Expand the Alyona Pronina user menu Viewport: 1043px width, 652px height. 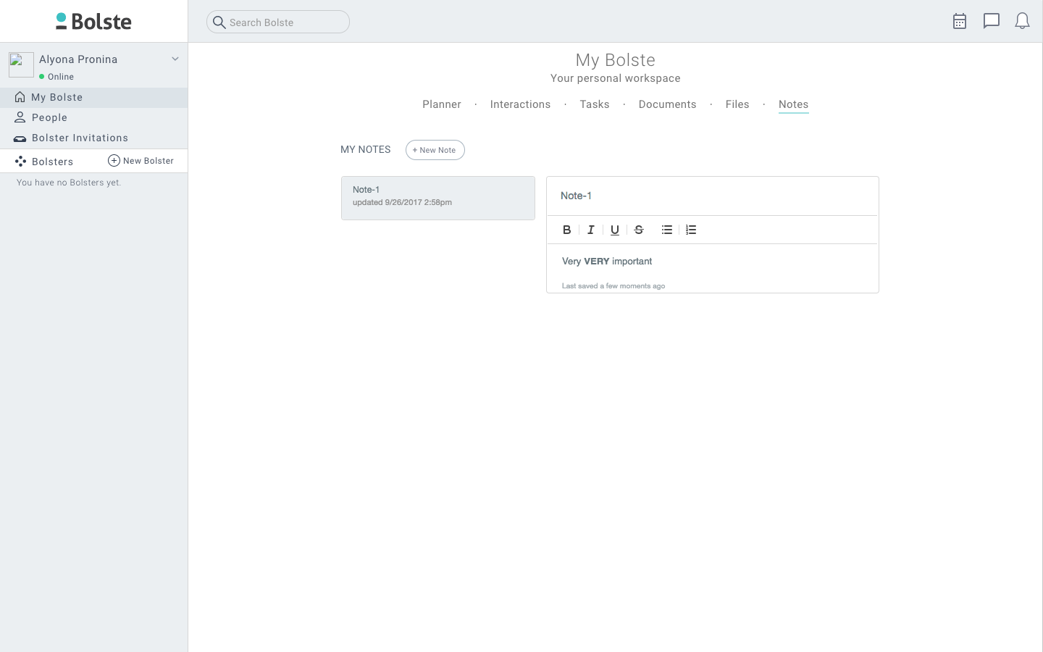[175, 59]
